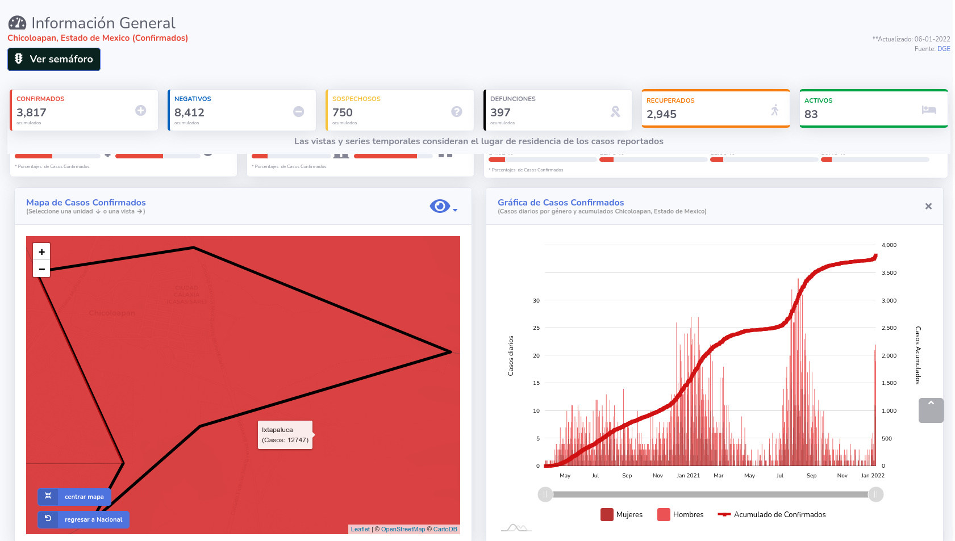
Task: Toggle the Acumulado de Confirmados legend series
Action: click(x=771, y=514)
